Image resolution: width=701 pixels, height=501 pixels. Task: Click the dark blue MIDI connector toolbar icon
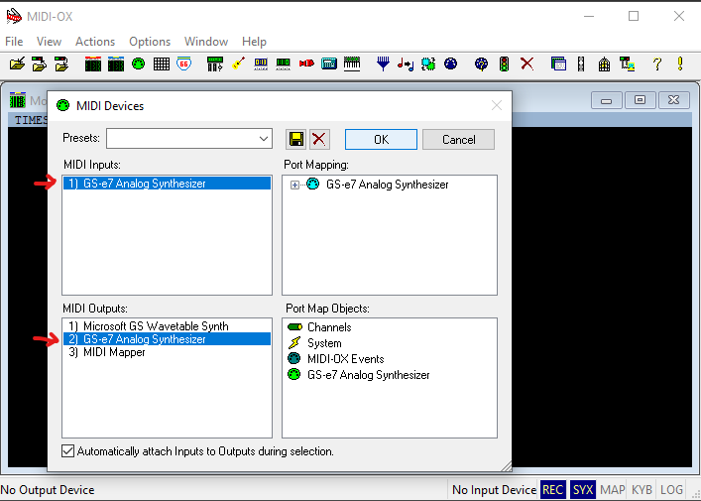click(450, 63)
